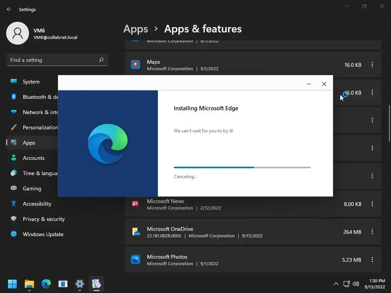This screenshot has height=293, width=391.
Task: Click the 264 MB size of OneDrive
Action: point(352,232)
